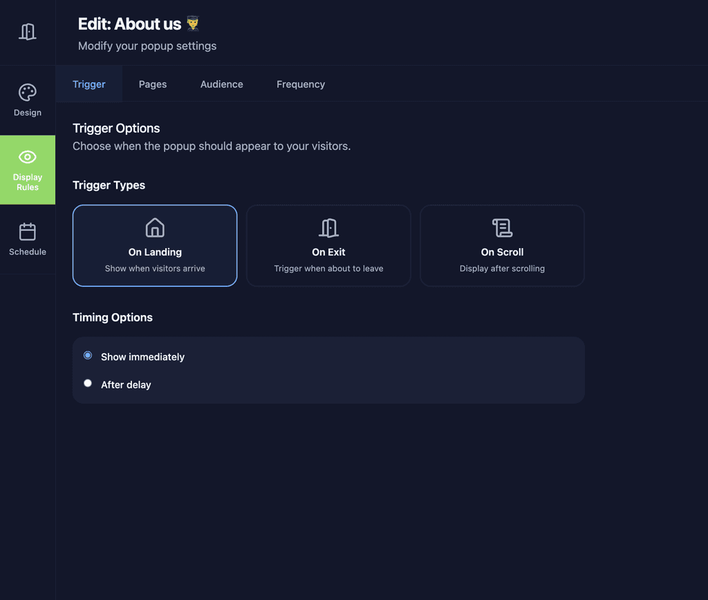Click the scroll icon on On Scroll card
Viewport: 708px width, 600px height.
click(502, 227)
